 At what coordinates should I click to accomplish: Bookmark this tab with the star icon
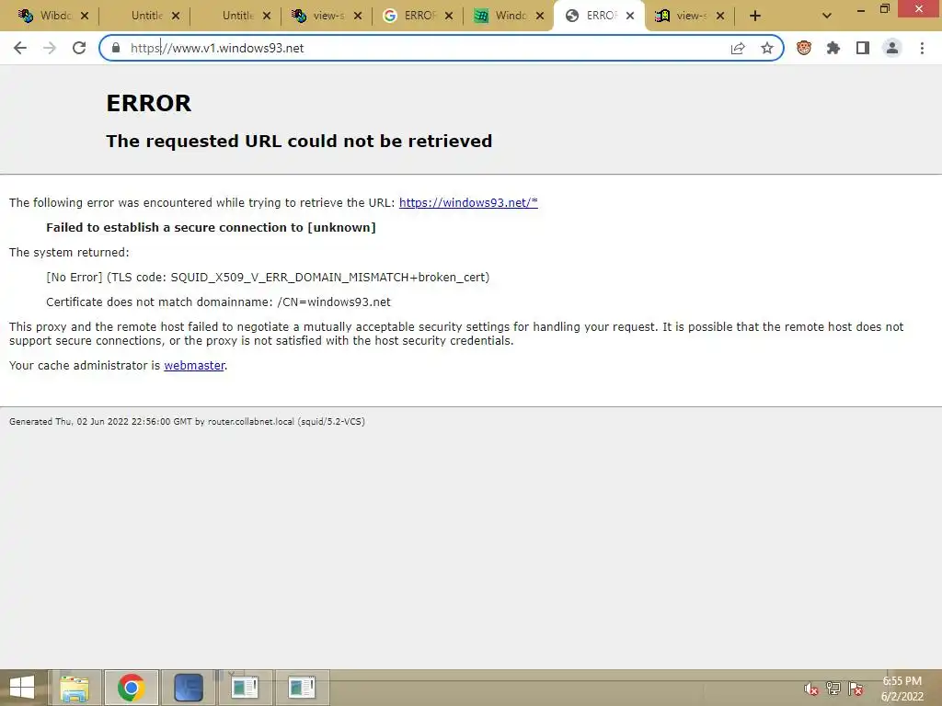coord(767,48)
